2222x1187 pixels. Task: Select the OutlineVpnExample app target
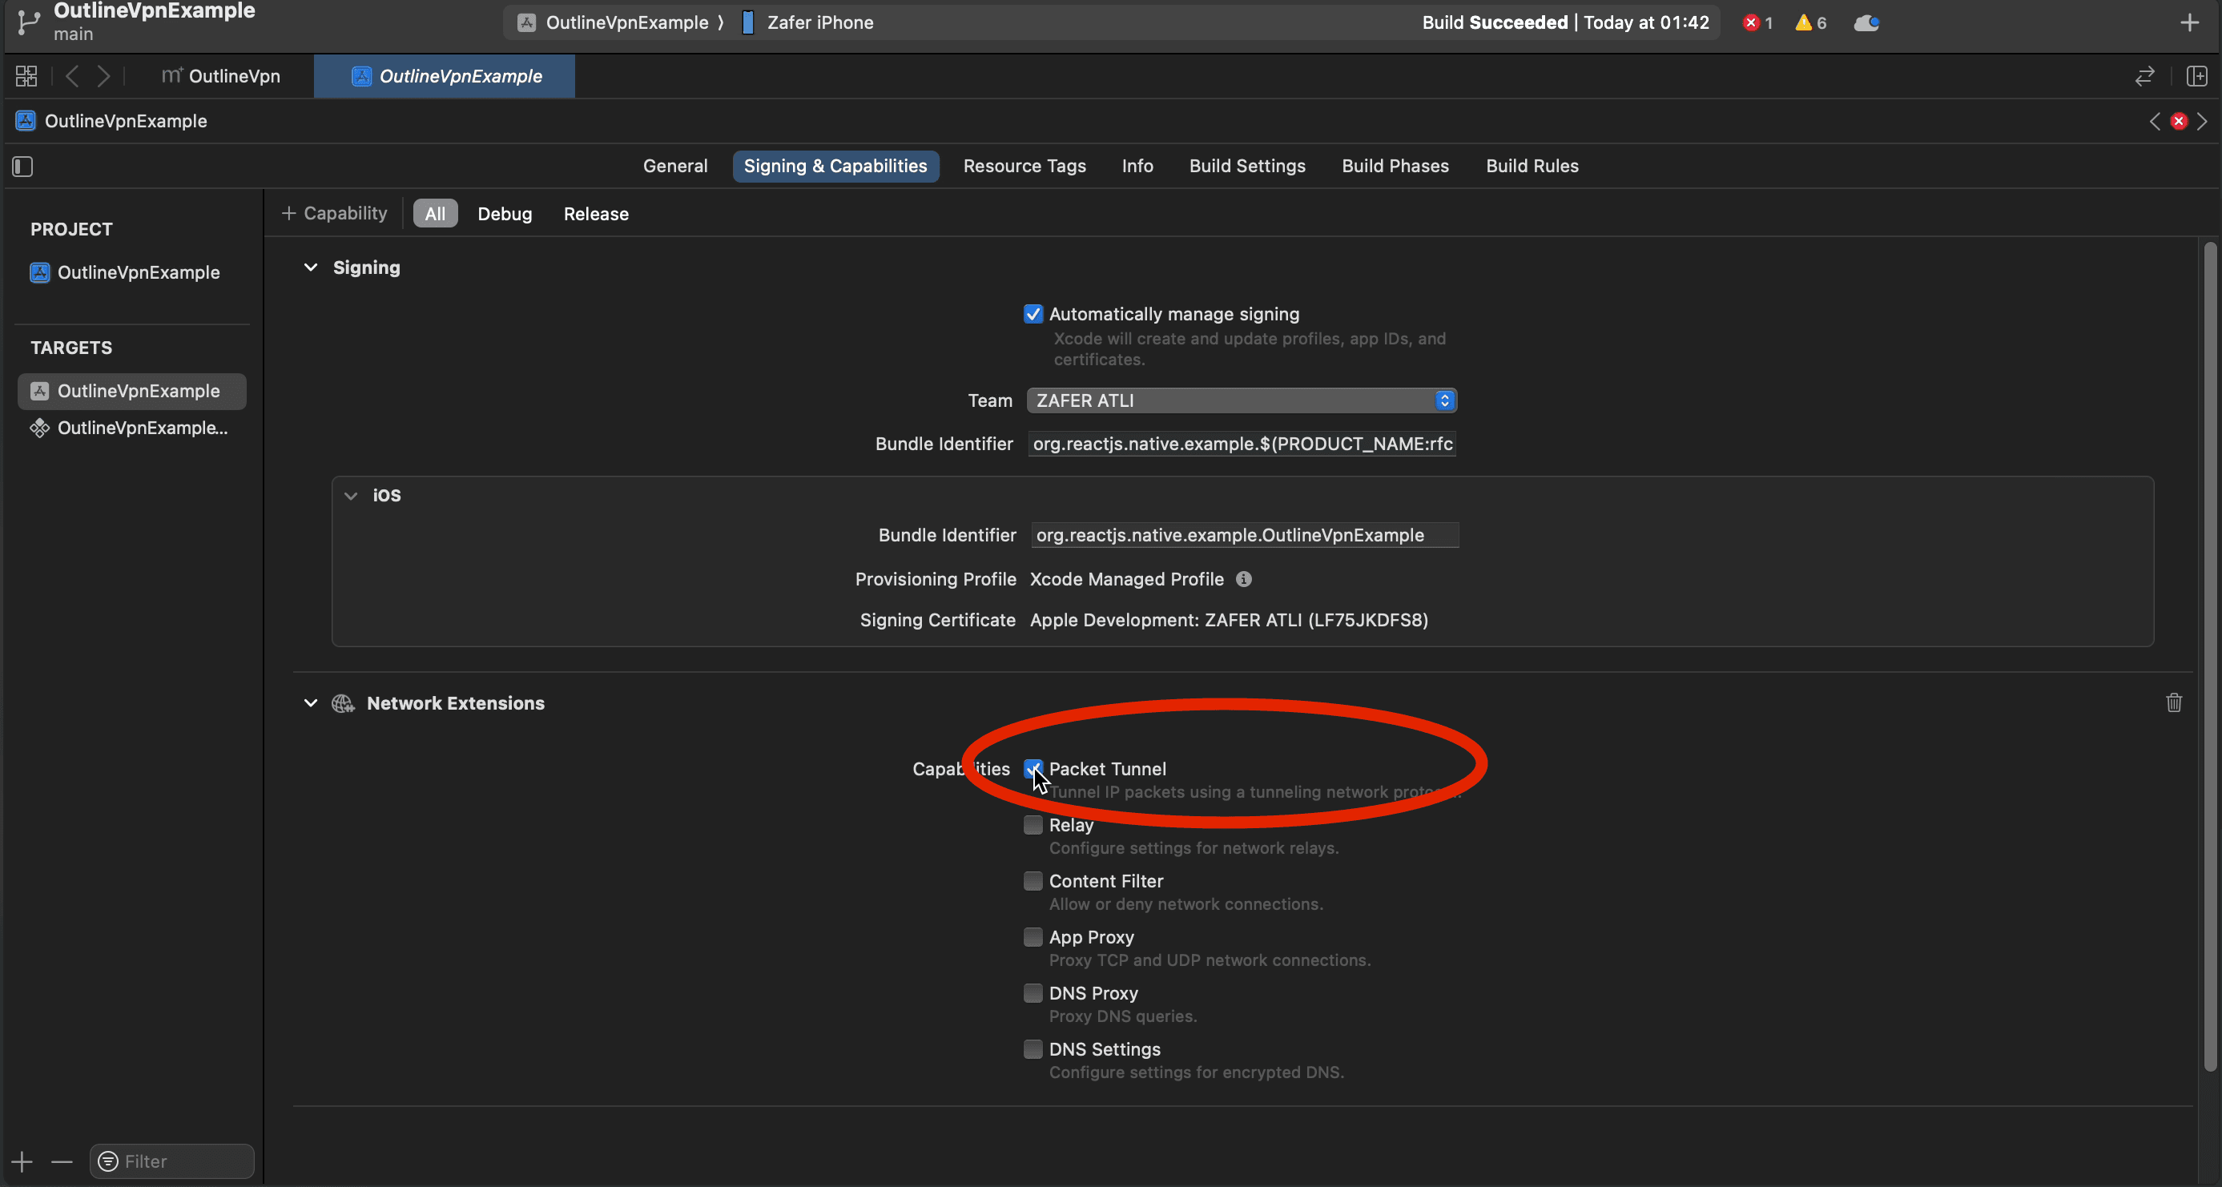point(132,391)
